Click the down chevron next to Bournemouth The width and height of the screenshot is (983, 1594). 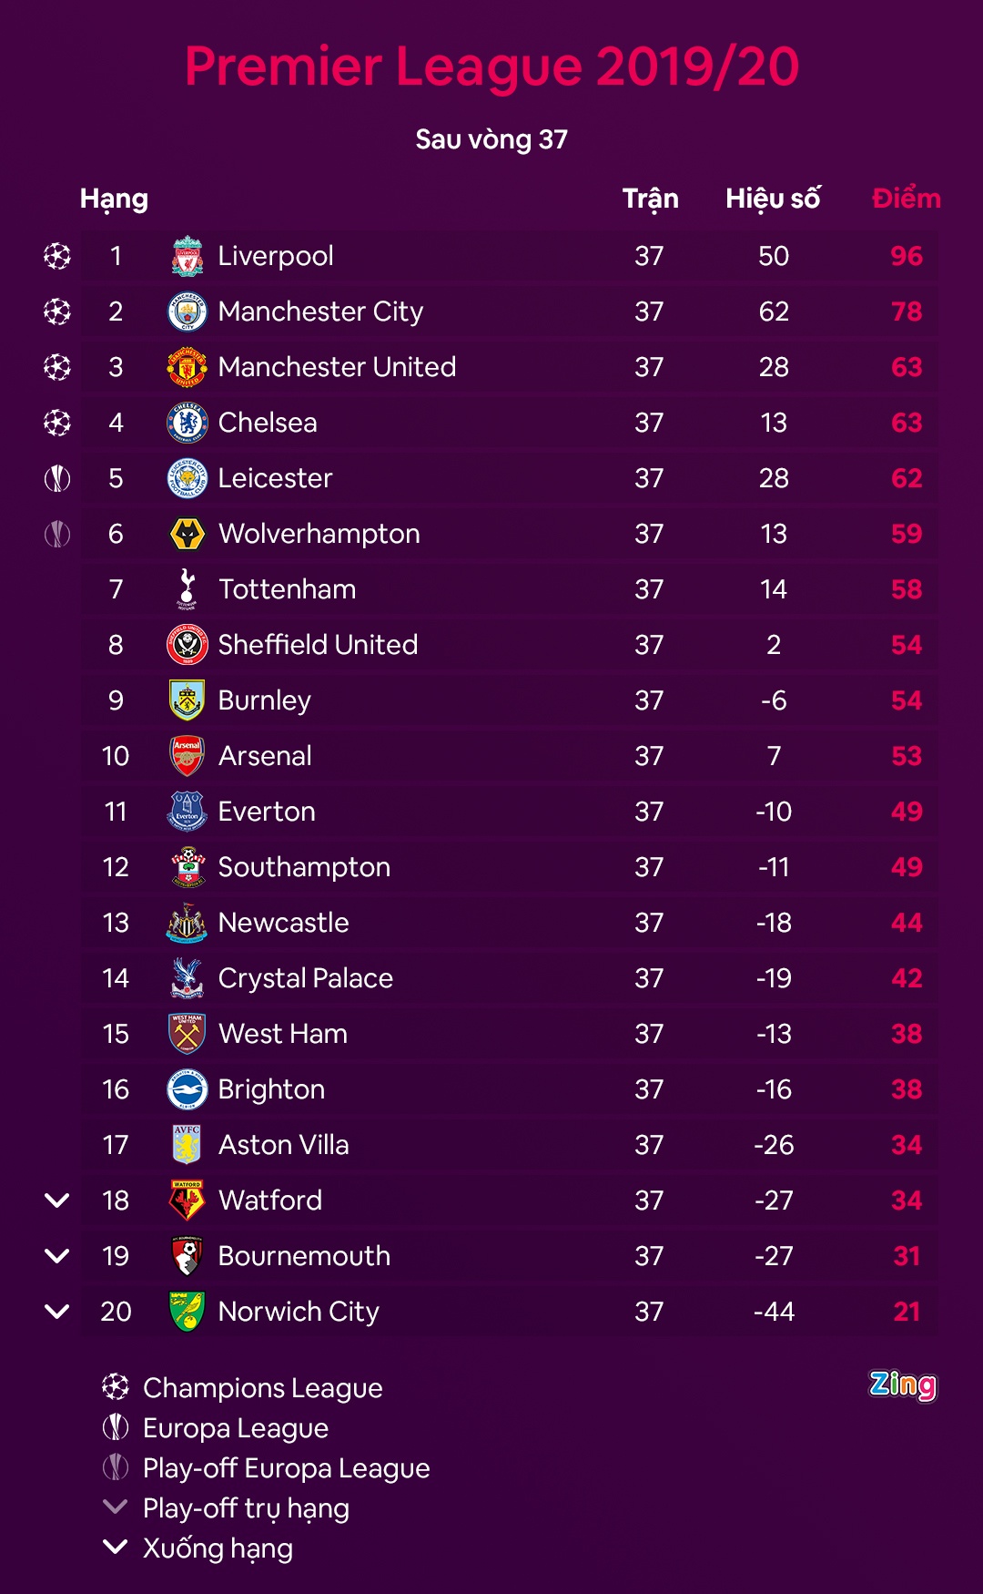pyautogui.click(x=57, y=1256)
